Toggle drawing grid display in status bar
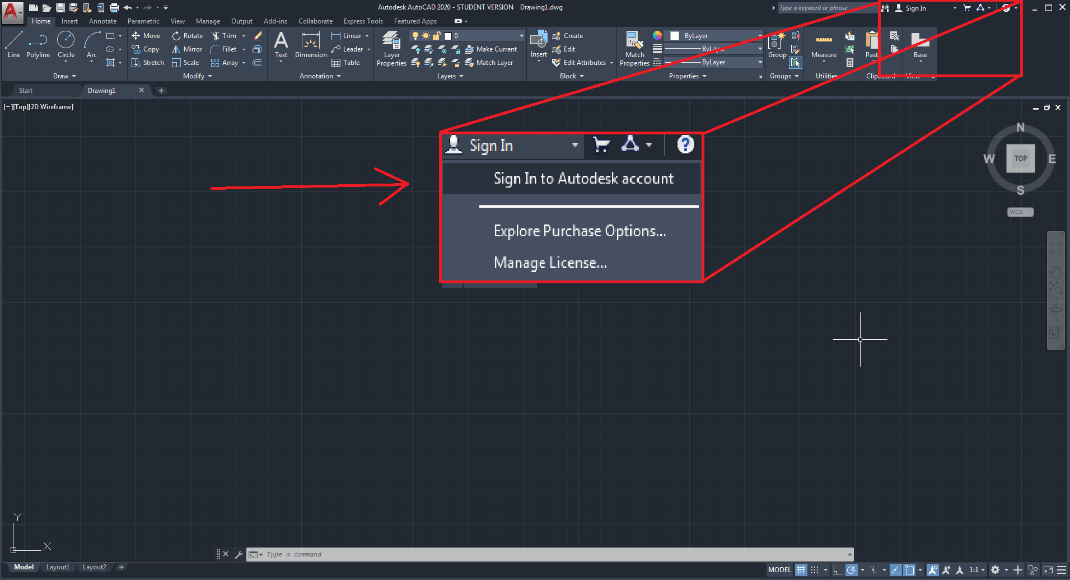The width and height of the screenshot is (1070, 580). 801,570
